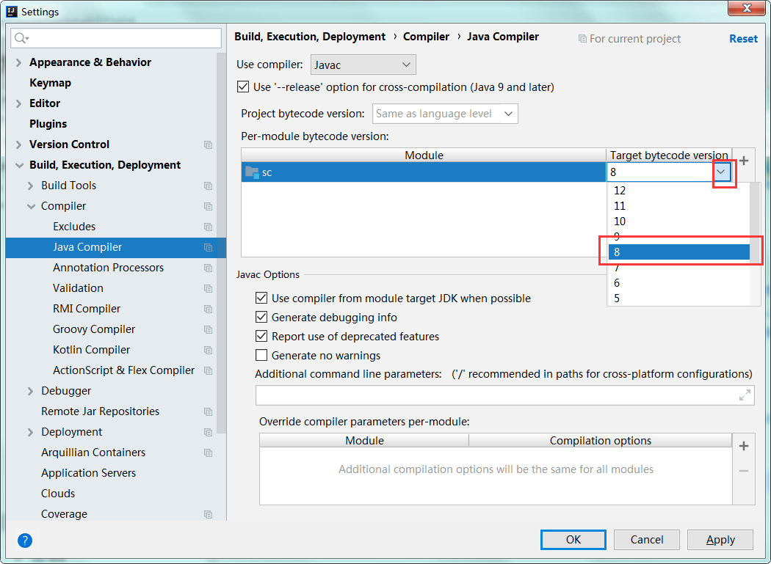771x564 pixels.
Task: Click Build, Execution, Deployment breadcrumb
Action: tap(310, 37)
